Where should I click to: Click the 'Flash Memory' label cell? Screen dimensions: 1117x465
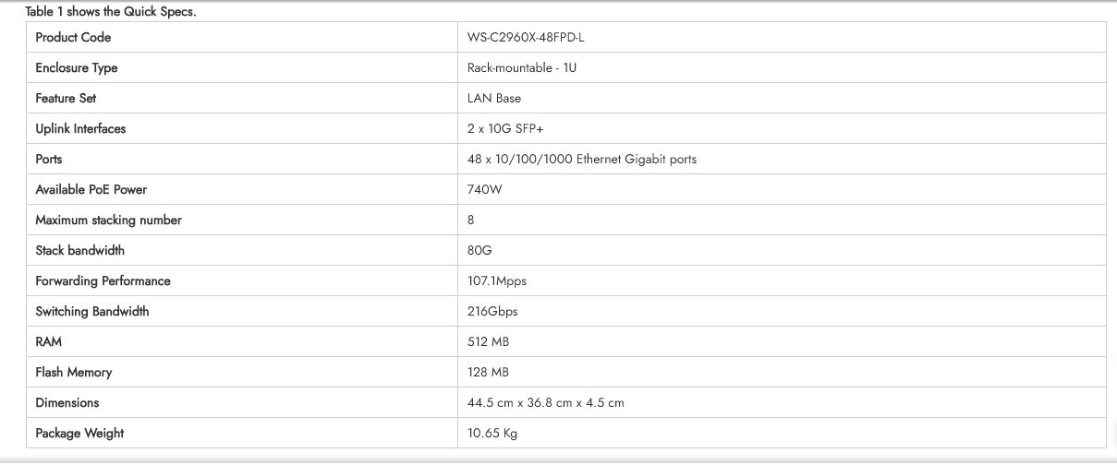point(74,373)
